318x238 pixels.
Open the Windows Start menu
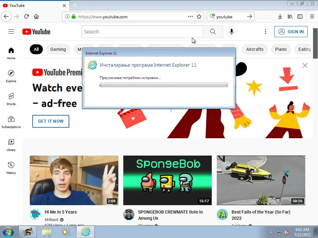coord(8,232)
